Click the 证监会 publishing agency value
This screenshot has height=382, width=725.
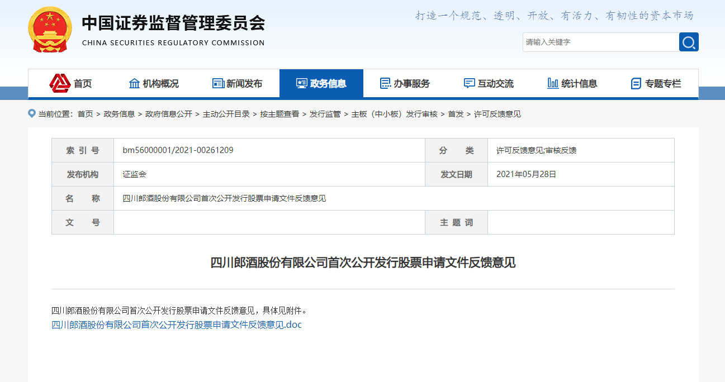pos(134,174)
